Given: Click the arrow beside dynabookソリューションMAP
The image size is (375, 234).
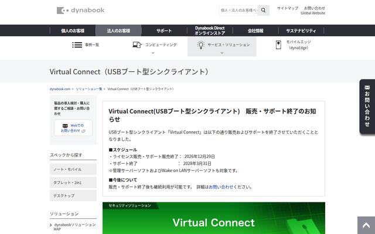Looking at the screenshot, I should point(51,225).
